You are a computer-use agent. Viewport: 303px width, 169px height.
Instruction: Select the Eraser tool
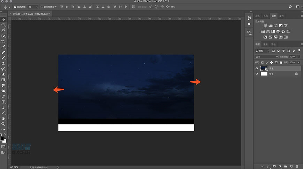[x=3, y=74]
